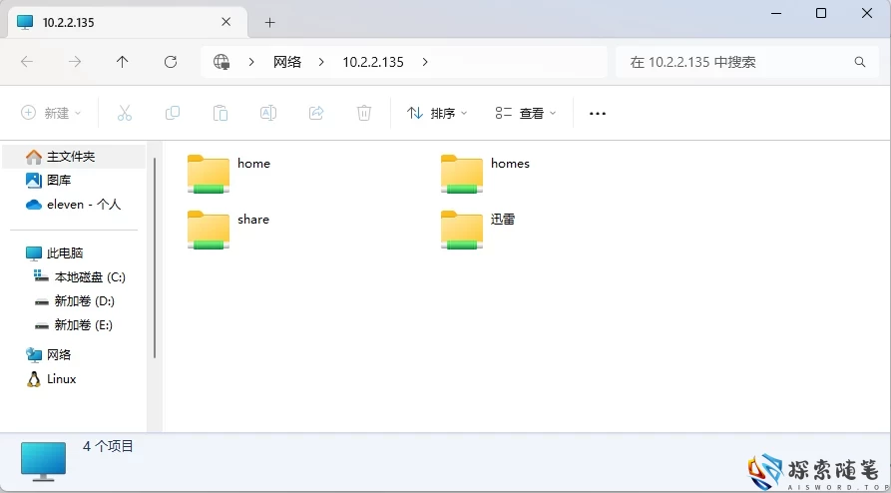
Task: Maximize the File Explorer window
Action: click(x=820, y=13)
